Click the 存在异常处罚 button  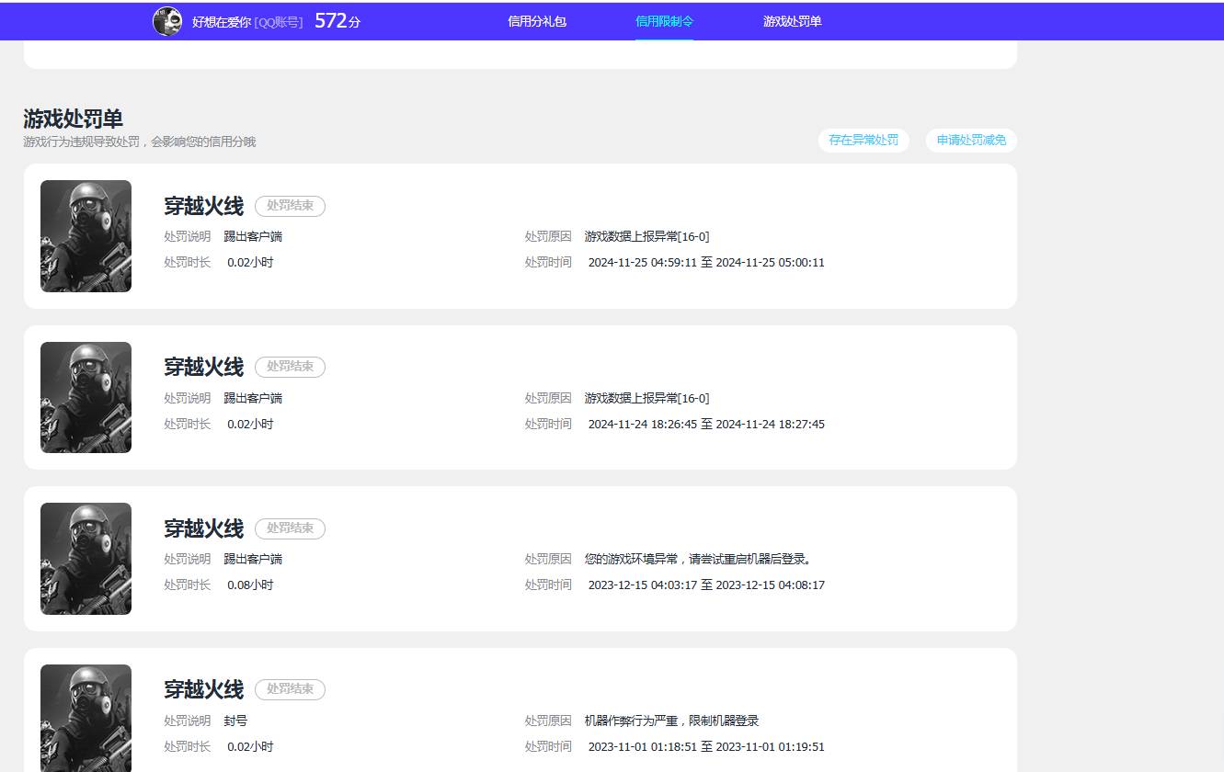pos(863,141)
